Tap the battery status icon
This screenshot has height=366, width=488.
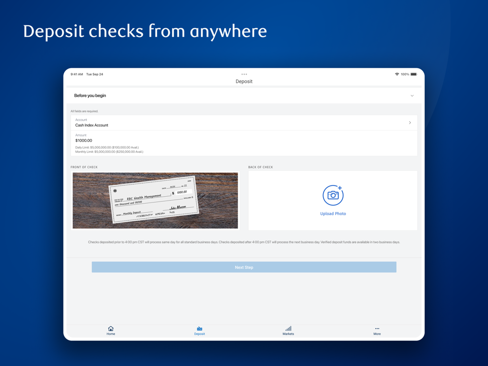point(414,74)
